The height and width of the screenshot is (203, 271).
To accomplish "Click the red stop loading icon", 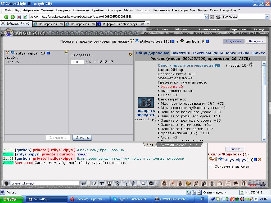I will (19, 17).
